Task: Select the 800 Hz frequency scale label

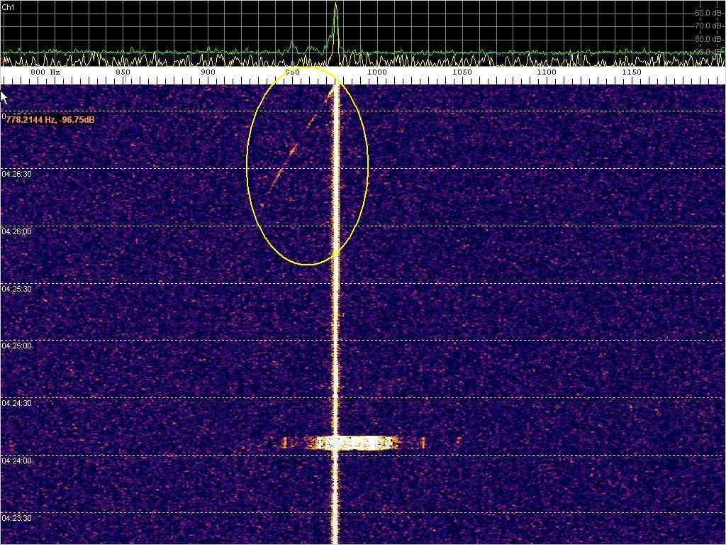Action: 45,72
